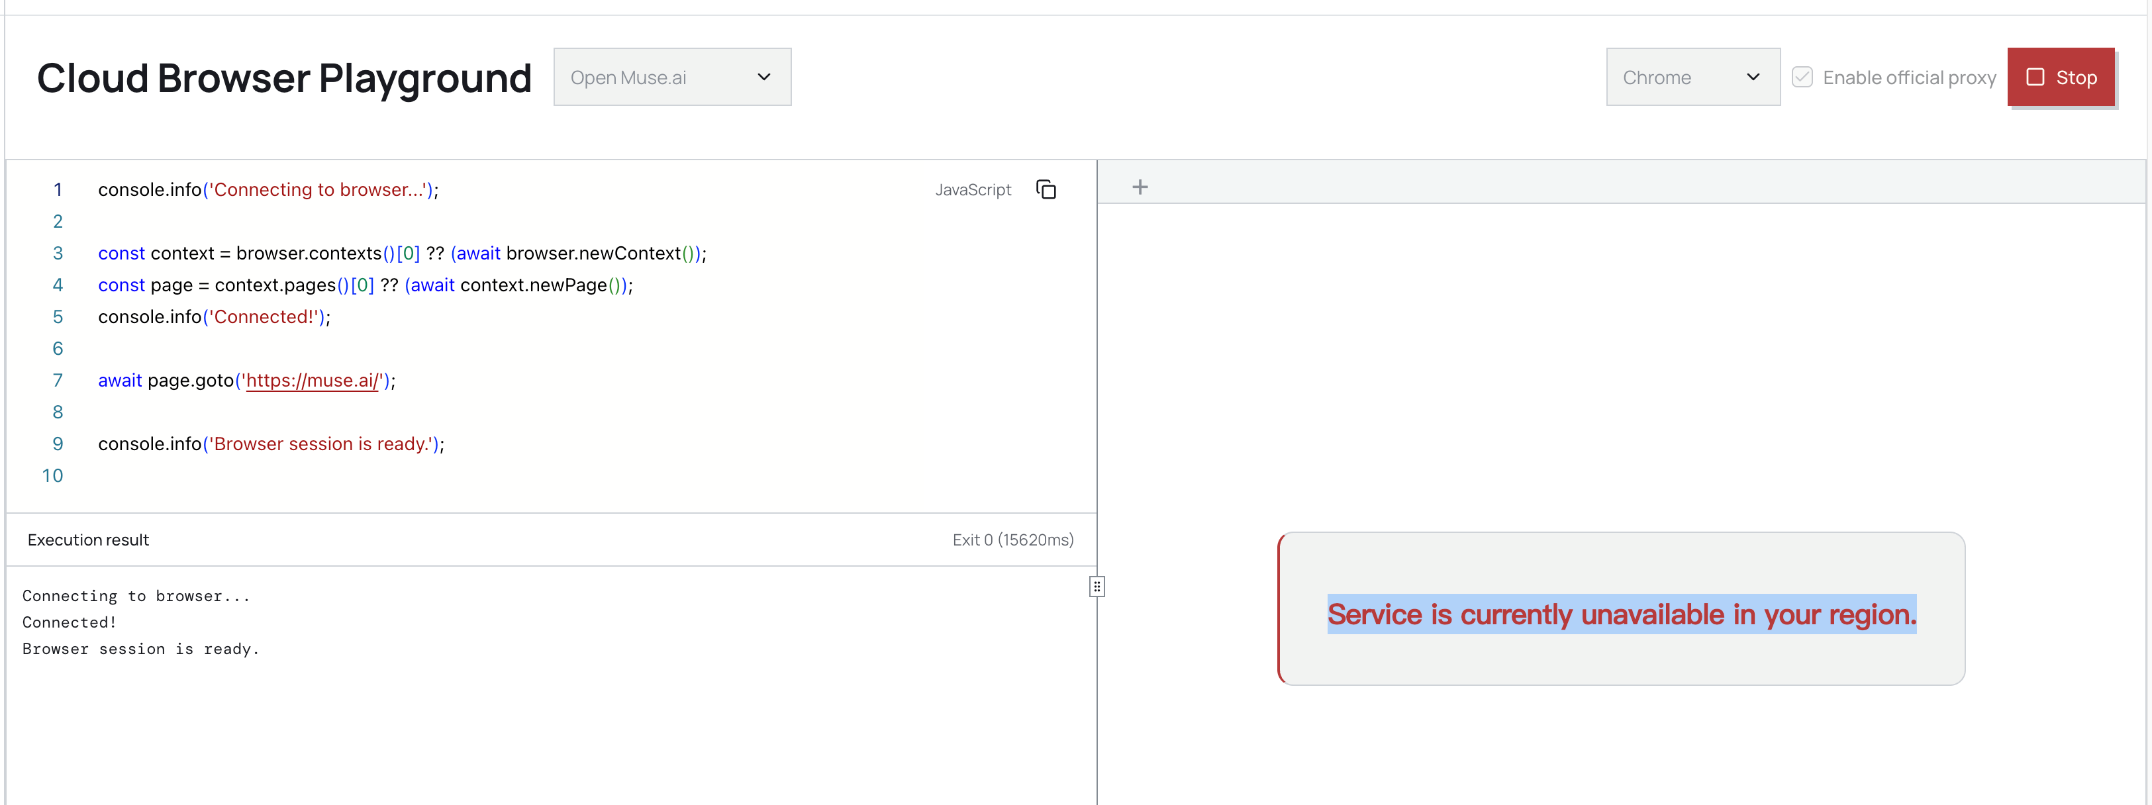Select the Cloud Browser Playground heading
Image resolution: width=2152 pixels, height=805 pixels.
[284, 77]
